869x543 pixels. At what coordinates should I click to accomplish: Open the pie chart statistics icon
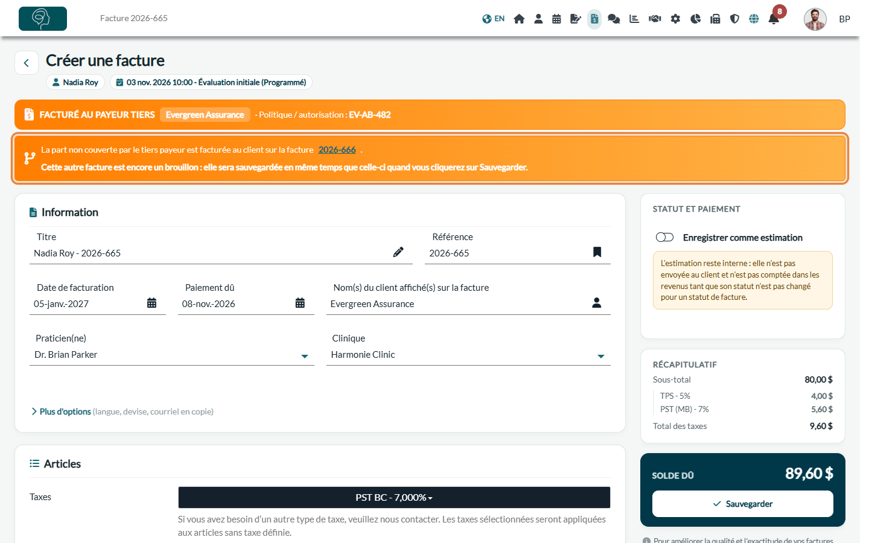pos(695,19)
